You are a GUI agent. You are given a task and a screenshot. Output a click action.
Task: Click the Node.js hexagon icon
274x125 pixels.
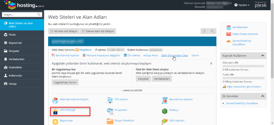165,111
